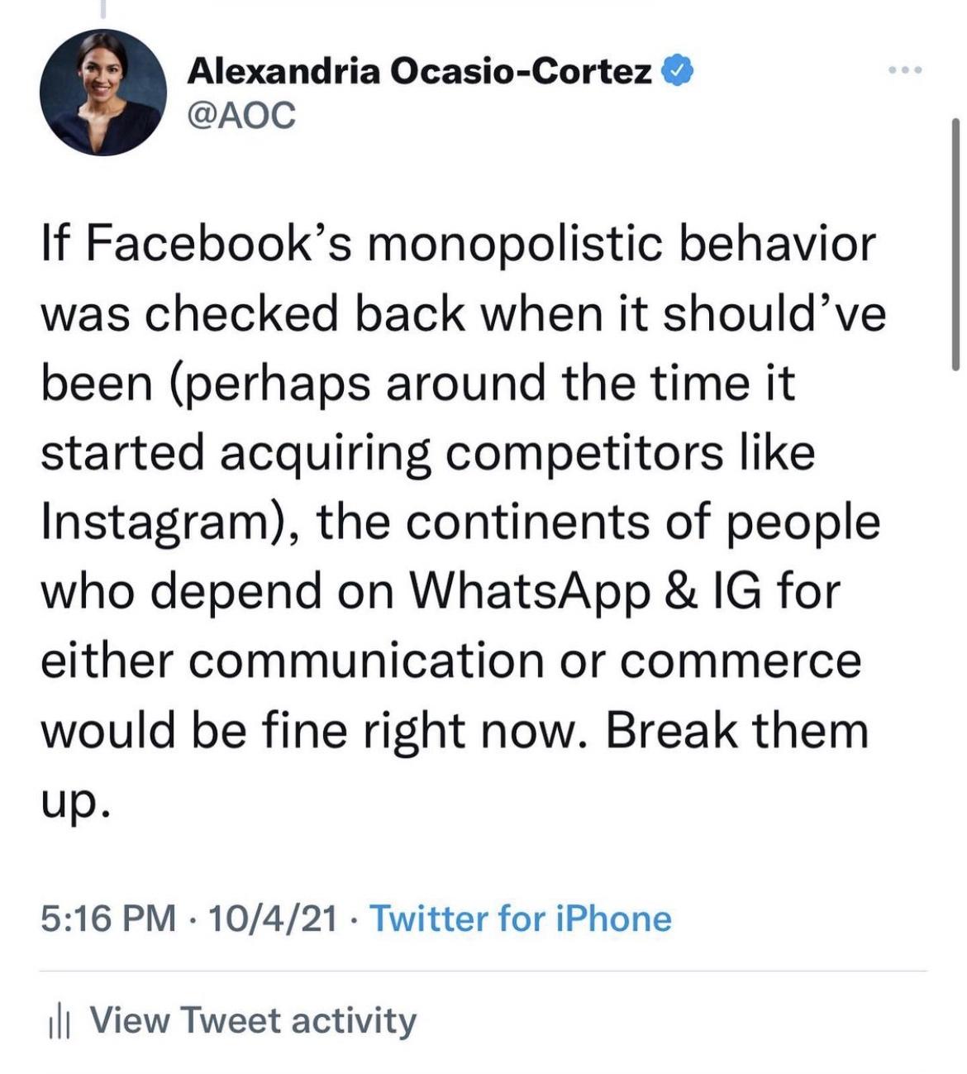Tap the 5:16 PM timestamp
Viewport: 967px width, 1074px height.
[108, 919]
